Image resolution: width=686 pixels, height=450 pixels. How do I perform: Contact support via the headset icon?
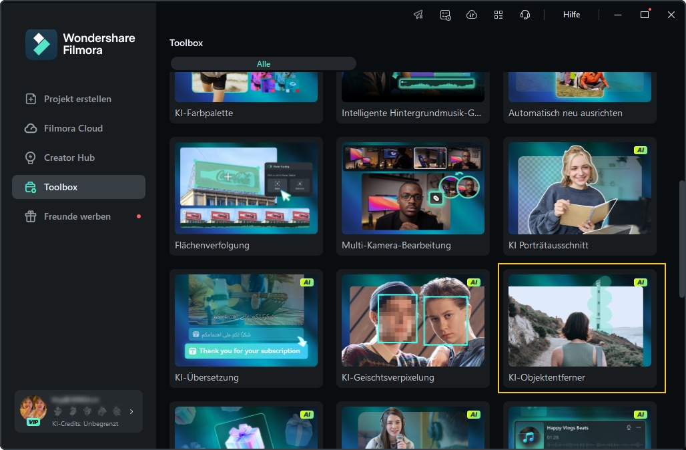[x=525, y=15]
